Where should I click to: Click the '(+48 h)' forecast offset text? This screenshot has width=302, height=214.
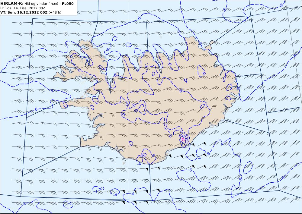coord(55,12)
